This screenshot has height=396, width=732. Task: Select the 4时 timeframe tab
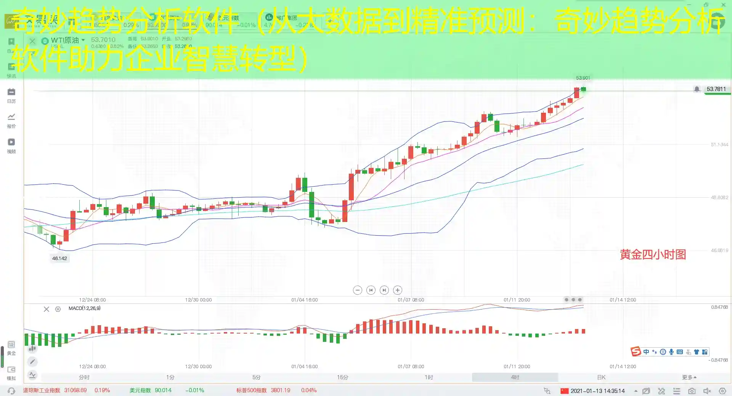click(515, 377)
